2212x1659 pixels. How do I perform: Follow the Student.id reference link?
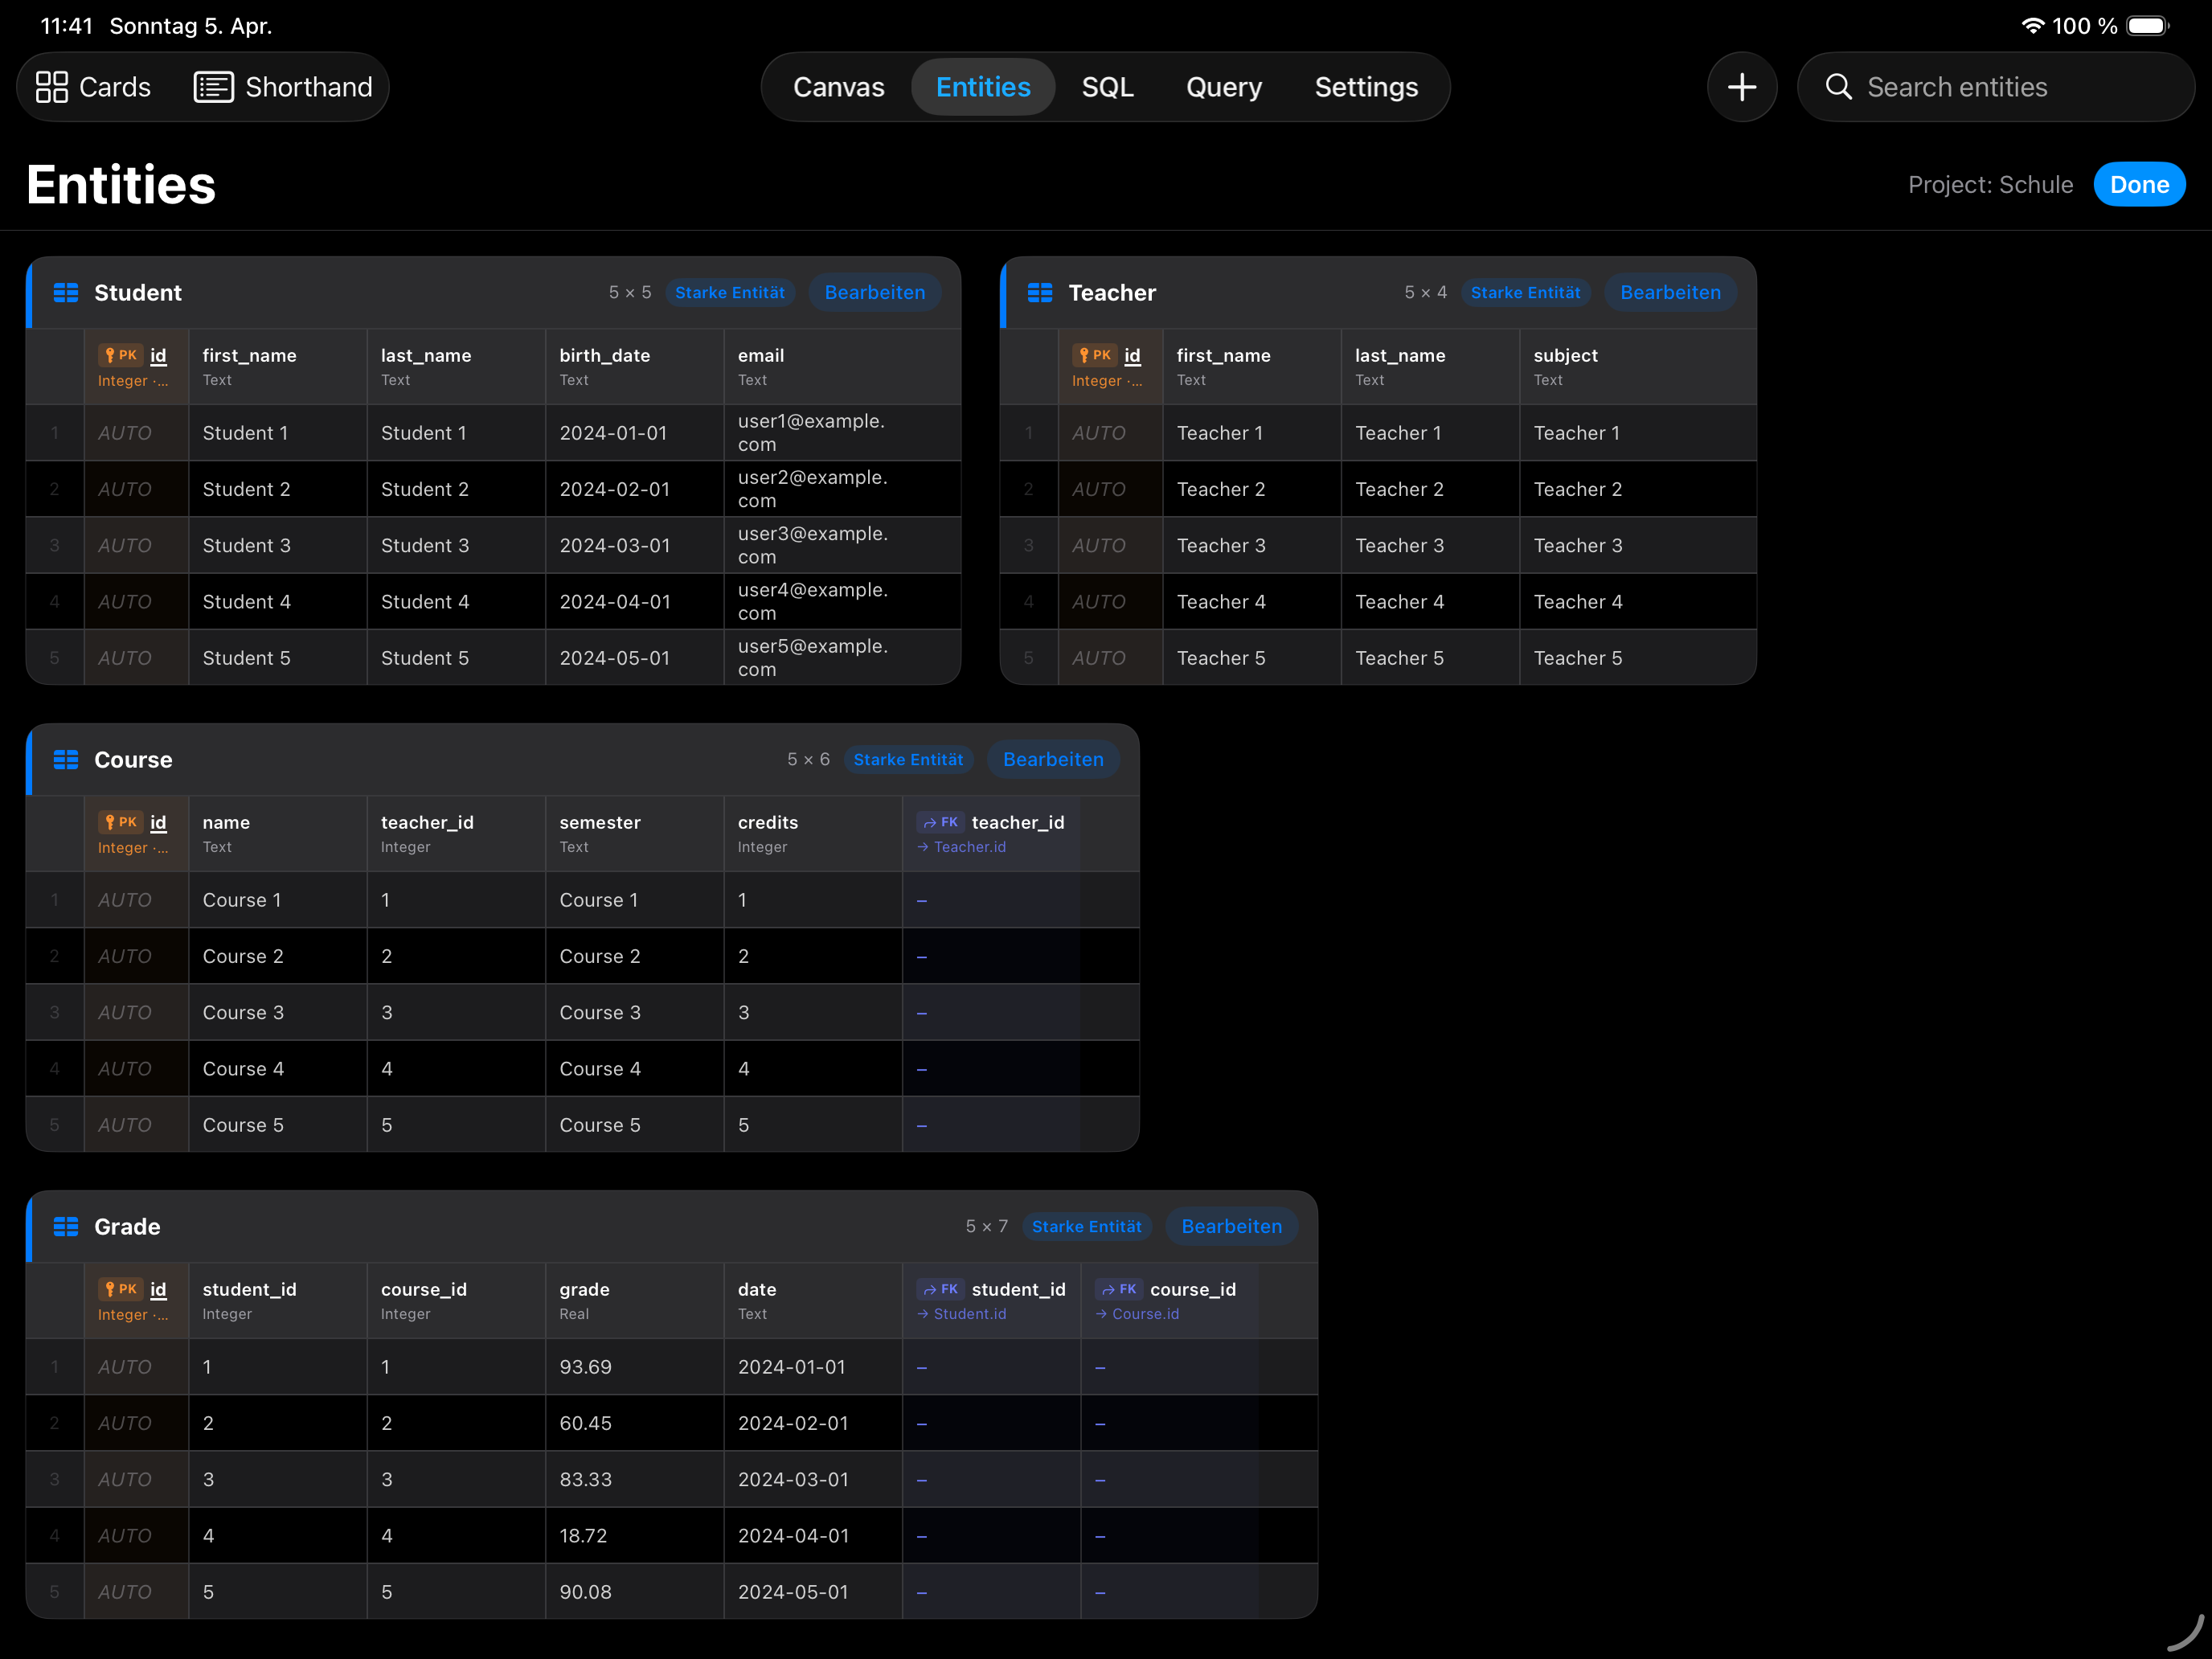962,1314
